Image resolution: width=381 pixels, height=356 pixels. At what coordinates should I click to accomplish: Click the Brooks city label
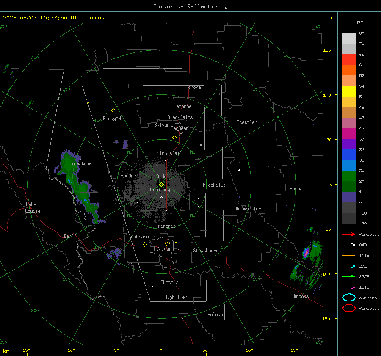coord(301,296)
